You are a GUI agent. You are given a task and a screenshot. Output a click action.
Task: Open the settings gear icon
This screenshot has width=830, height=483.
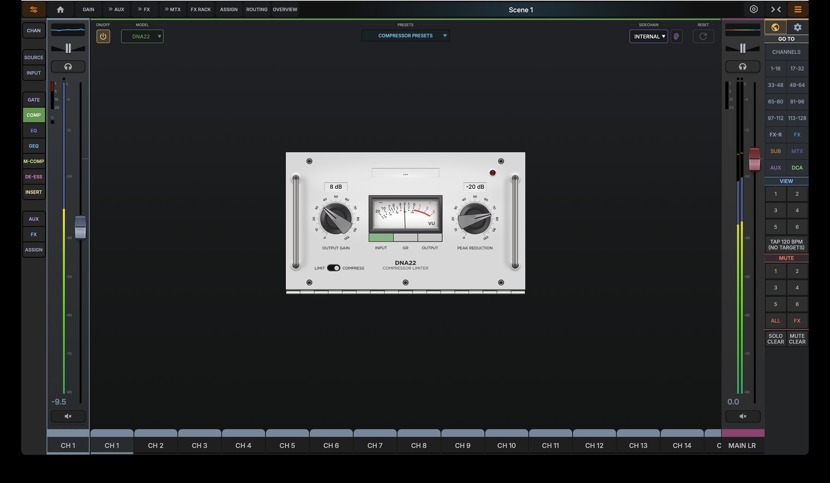coord(797,27)
